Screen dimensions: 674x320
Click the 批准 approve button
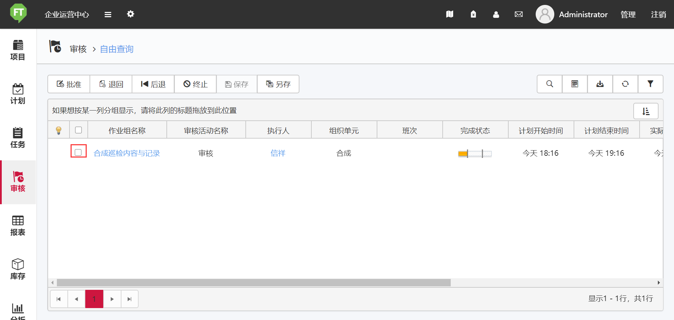pyautogui.click(x=69, y=84)
